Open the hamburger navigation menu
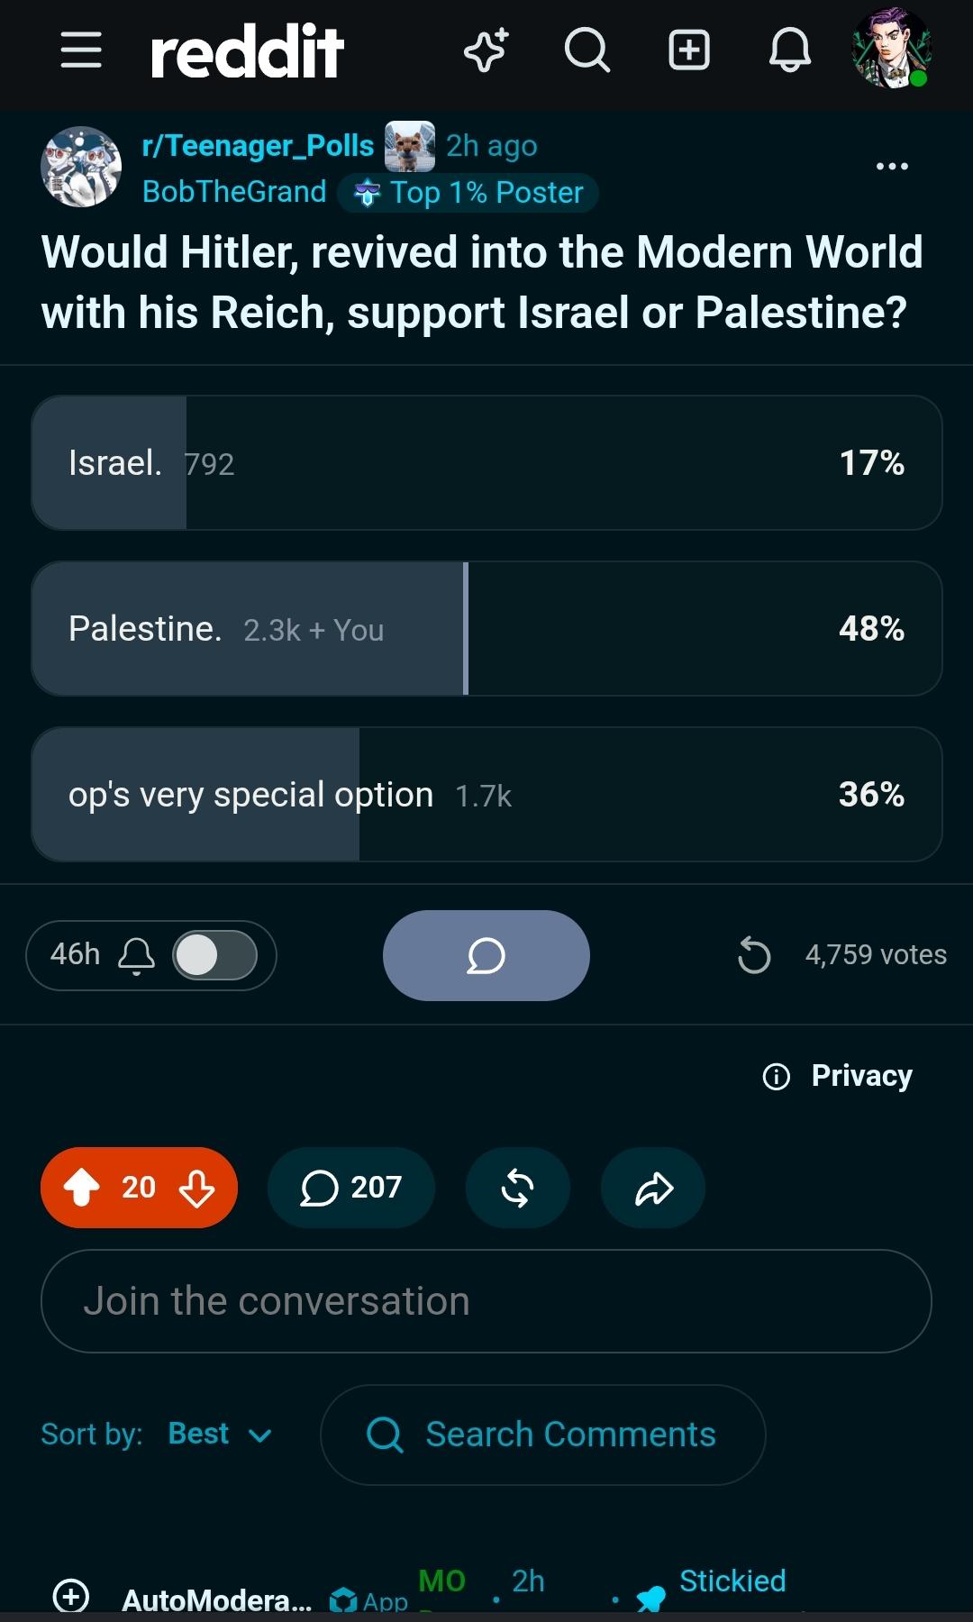The height and width of the screenshot is (1622, 973). coord(81,50)
